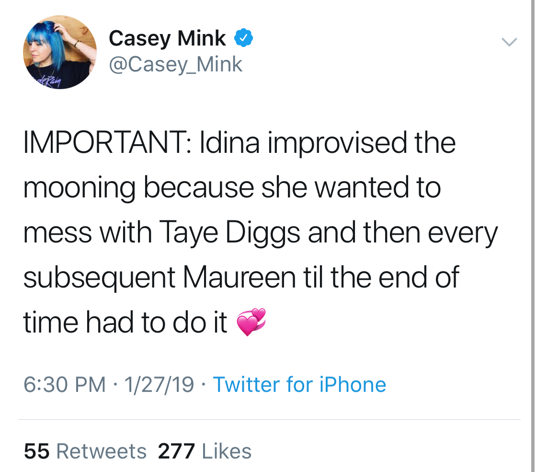Click the word mooning in tweet text

[x=80, y=189]
